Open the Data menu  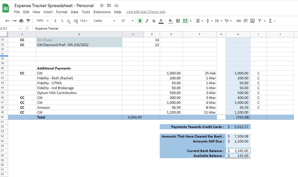pyautogui.click(x=74, y=12)
